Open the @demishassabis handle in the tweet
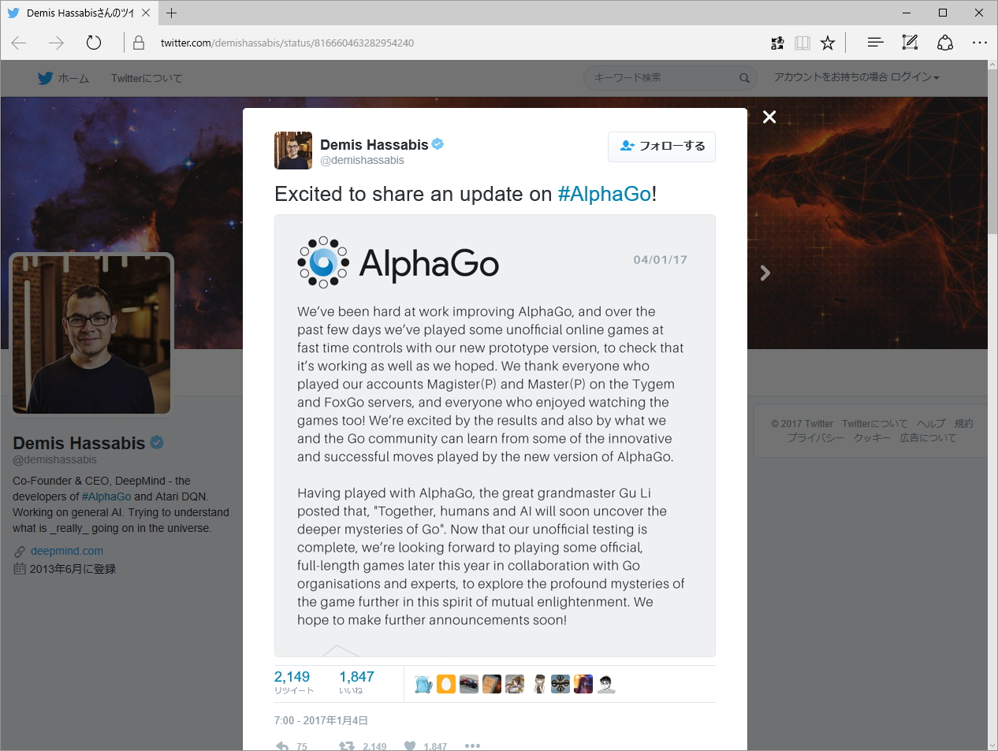The image size is (998, 751). click(362, 160)
